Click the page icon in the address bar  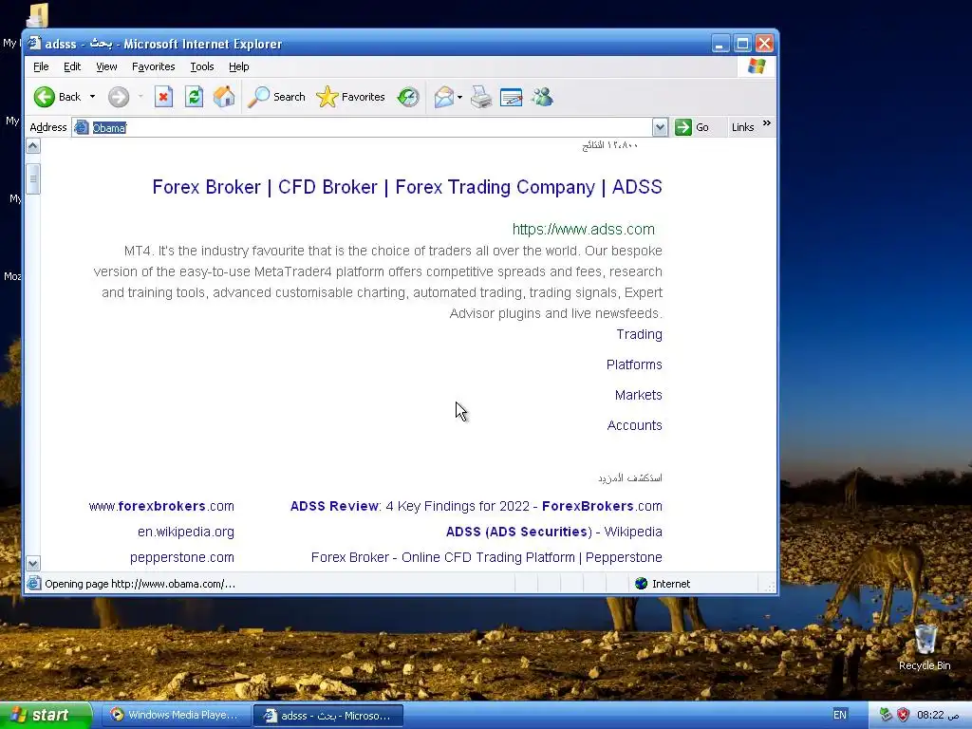coord(82,127)
